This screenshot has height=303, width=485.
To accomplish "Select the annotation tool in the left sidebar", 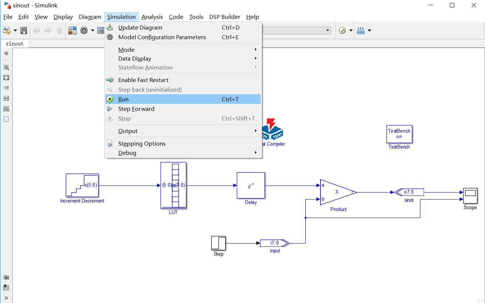I will (x=6, y=98).
